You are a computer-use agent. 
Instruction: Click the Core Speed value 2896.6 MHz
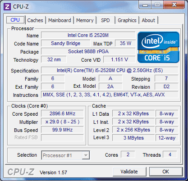(62, 113)
